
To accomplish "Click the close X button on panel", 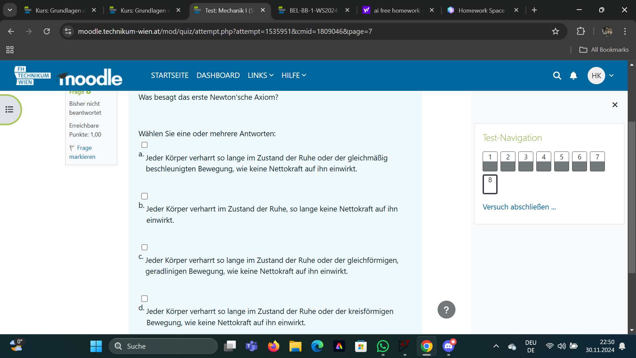I will (614, 105).
